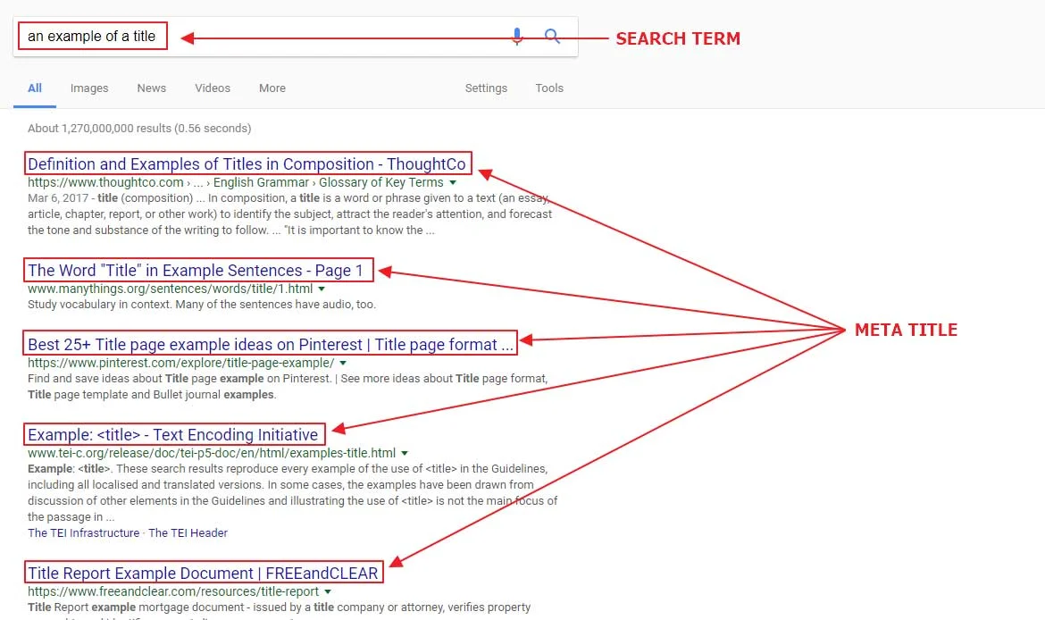1045x620 pixels.
Task: Open 'The Word Title in Example Sentences' result
Action: (x=196, y=271)
